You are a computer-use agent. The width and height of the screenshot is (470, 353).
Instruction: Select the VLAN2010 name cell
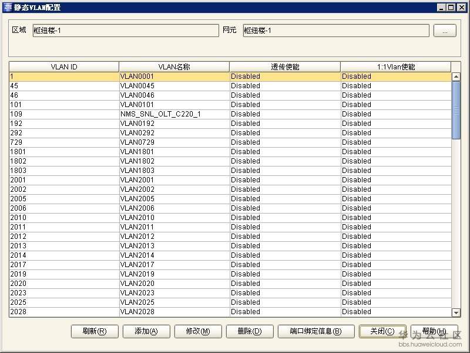(174, 218)
